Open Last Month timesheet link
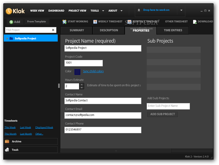219x165 pixels. pos(26,134)
